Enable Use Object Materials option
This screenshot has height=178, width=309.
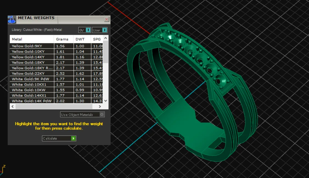(x=82, y=115)
